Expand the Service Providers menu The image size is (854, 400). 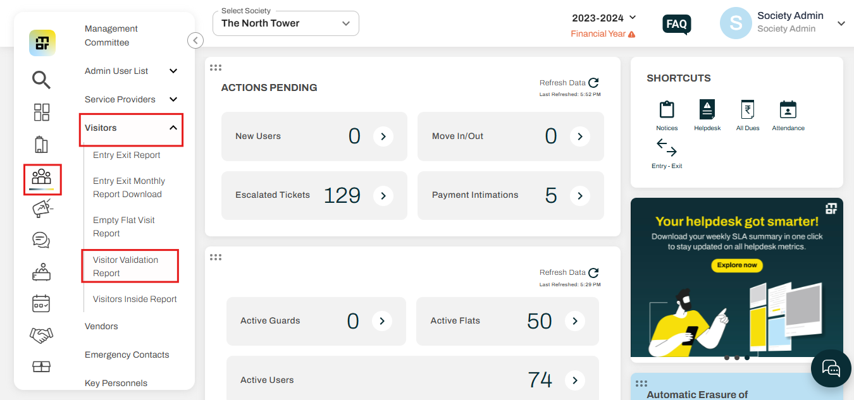(x=130, y=99)
